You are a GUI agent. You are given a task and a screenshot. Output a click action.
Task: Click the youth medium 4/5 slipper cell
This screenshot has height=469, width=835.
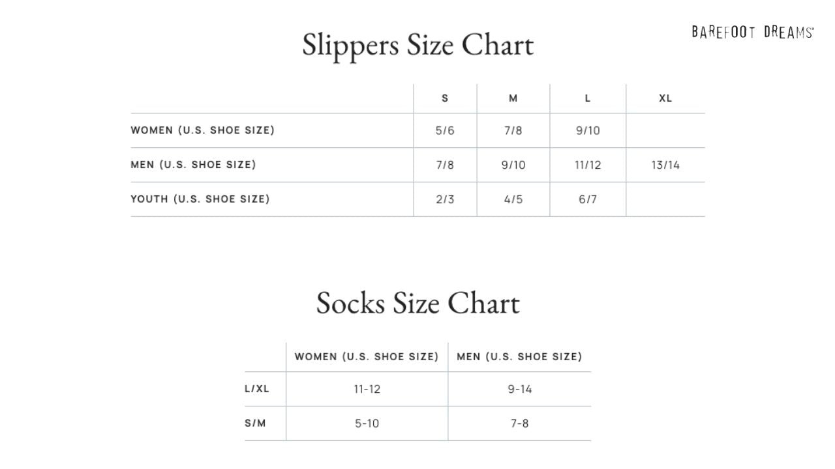pos(513,199)
